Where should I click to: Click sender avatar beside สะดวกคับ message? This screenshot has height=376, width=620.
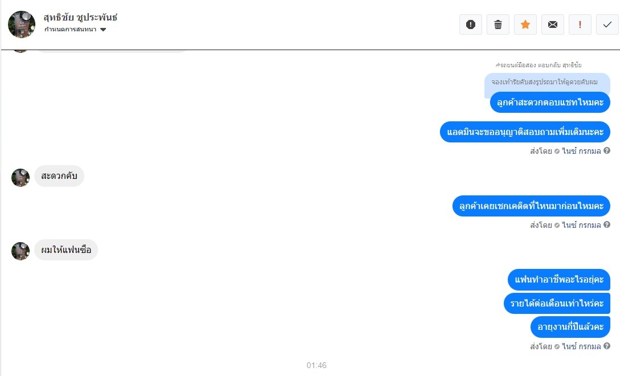point(21,178)
